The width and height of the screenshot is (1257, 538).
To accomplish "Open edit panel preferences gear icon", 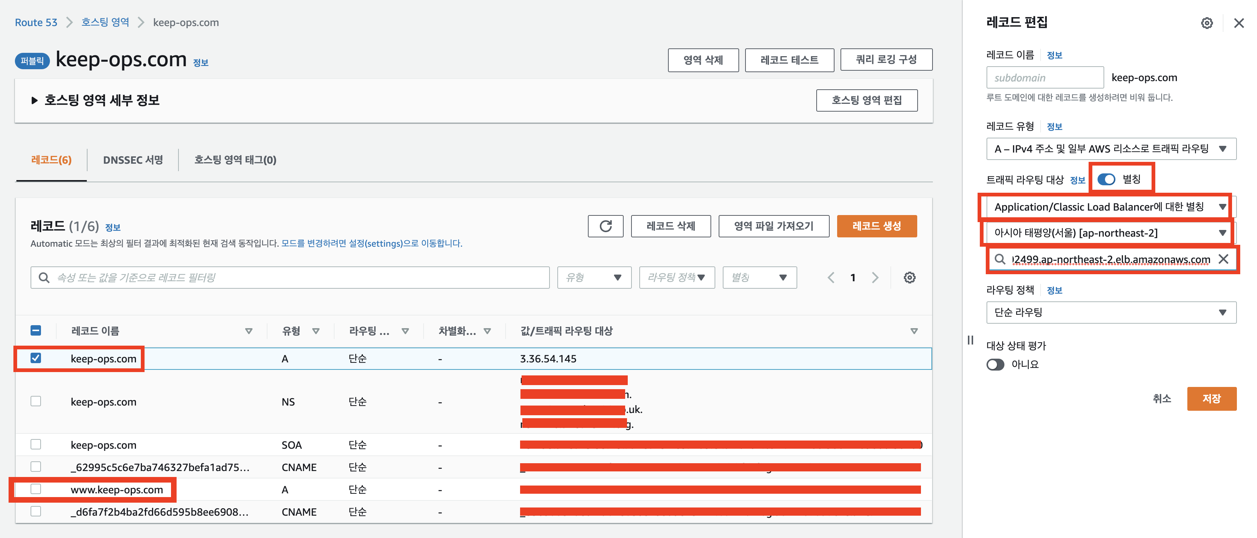I will point(1206,23).
